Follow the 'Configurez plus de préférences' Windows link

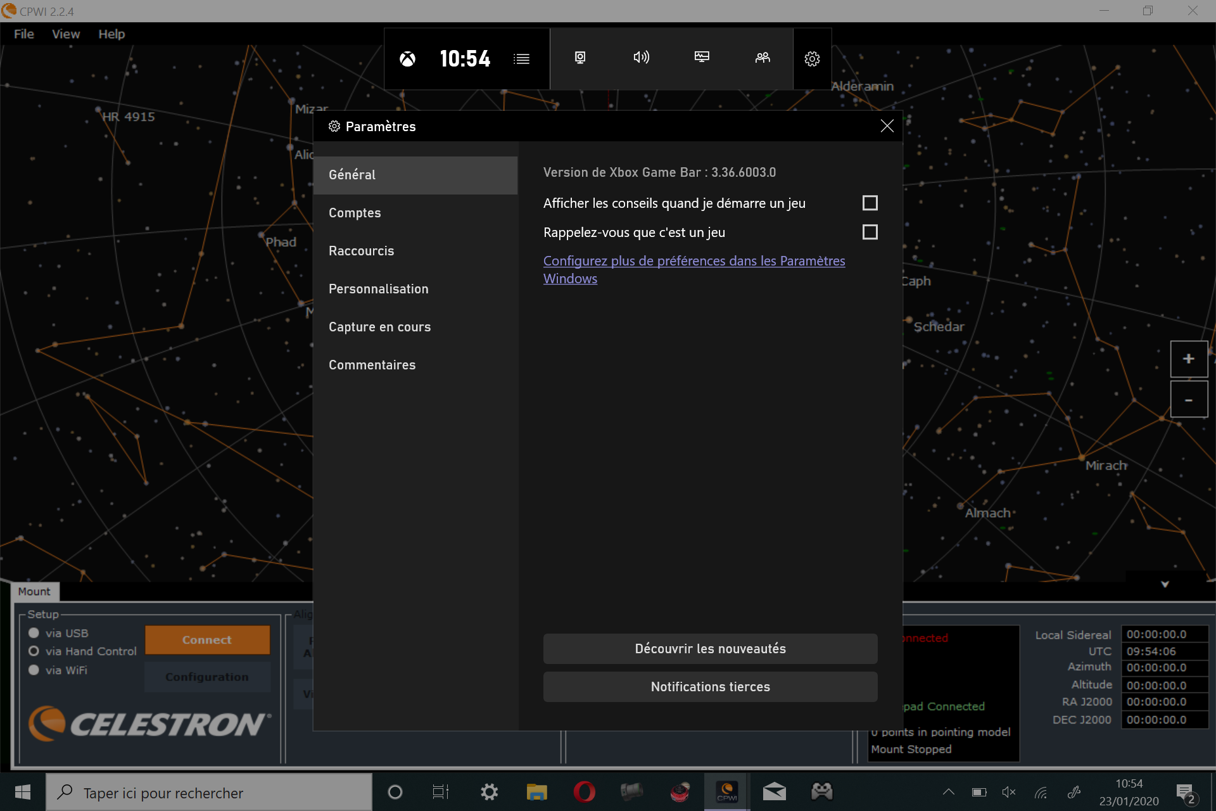[x=694, y=269]
